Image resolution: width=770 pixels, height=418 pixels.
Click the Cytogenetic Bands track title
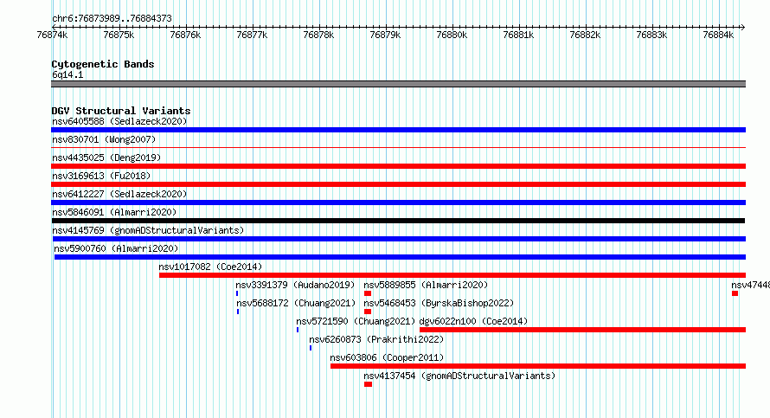point(103,64)
